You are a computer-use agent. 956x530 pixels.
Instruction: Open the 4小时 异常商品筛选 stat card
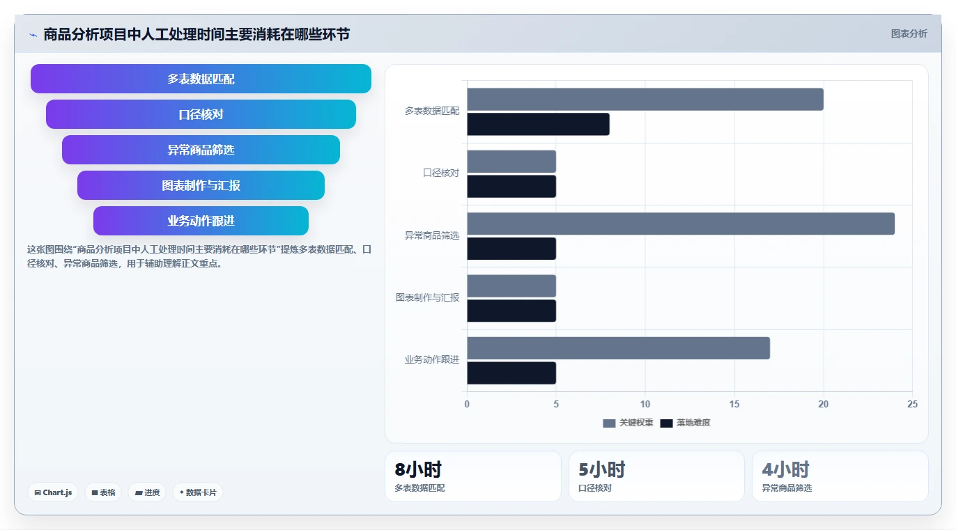coord(840,476)
